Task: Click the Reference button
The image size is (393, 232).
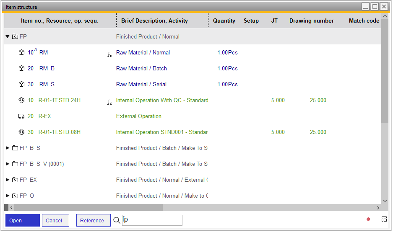Action: coord(93,221)
